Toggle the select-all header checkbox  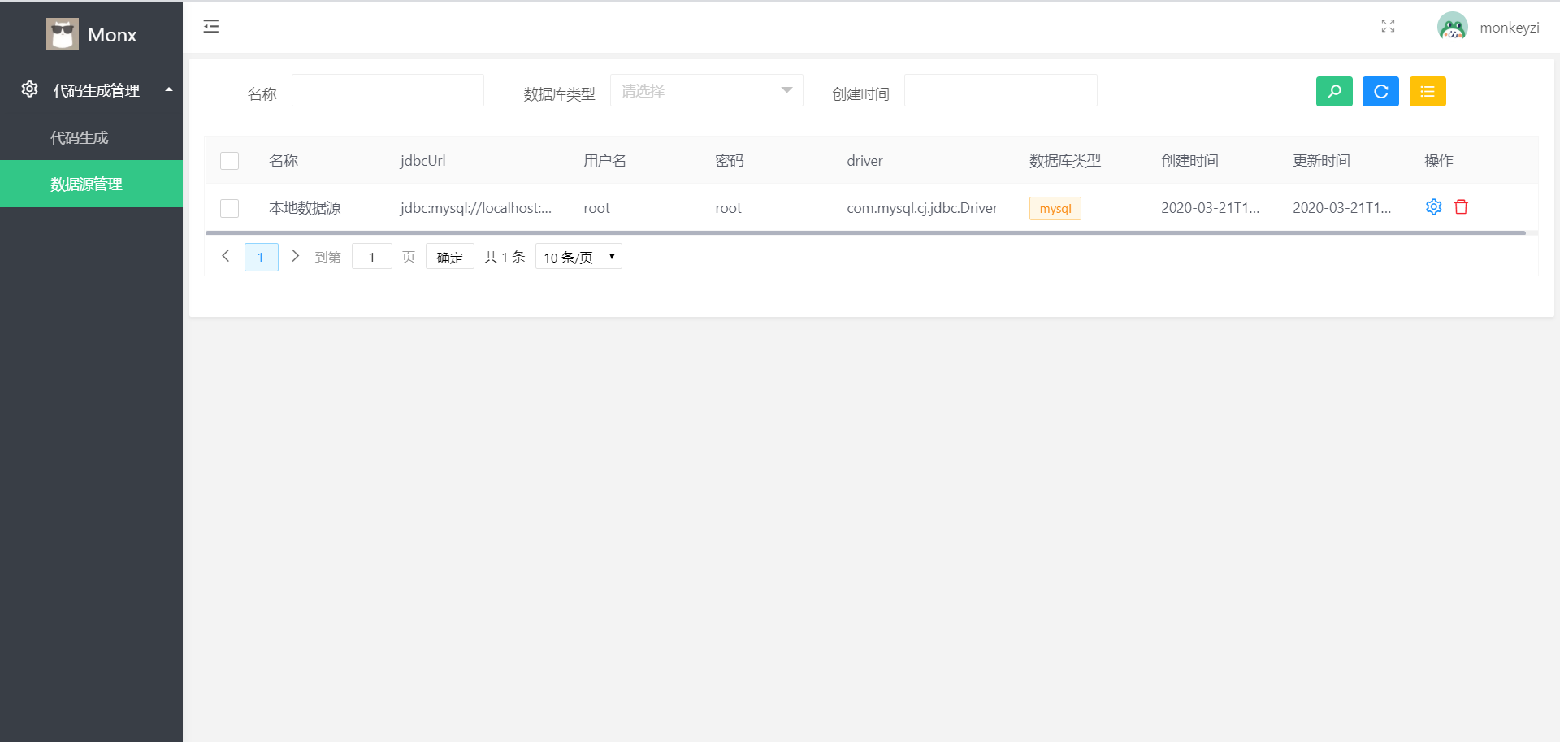230,161
